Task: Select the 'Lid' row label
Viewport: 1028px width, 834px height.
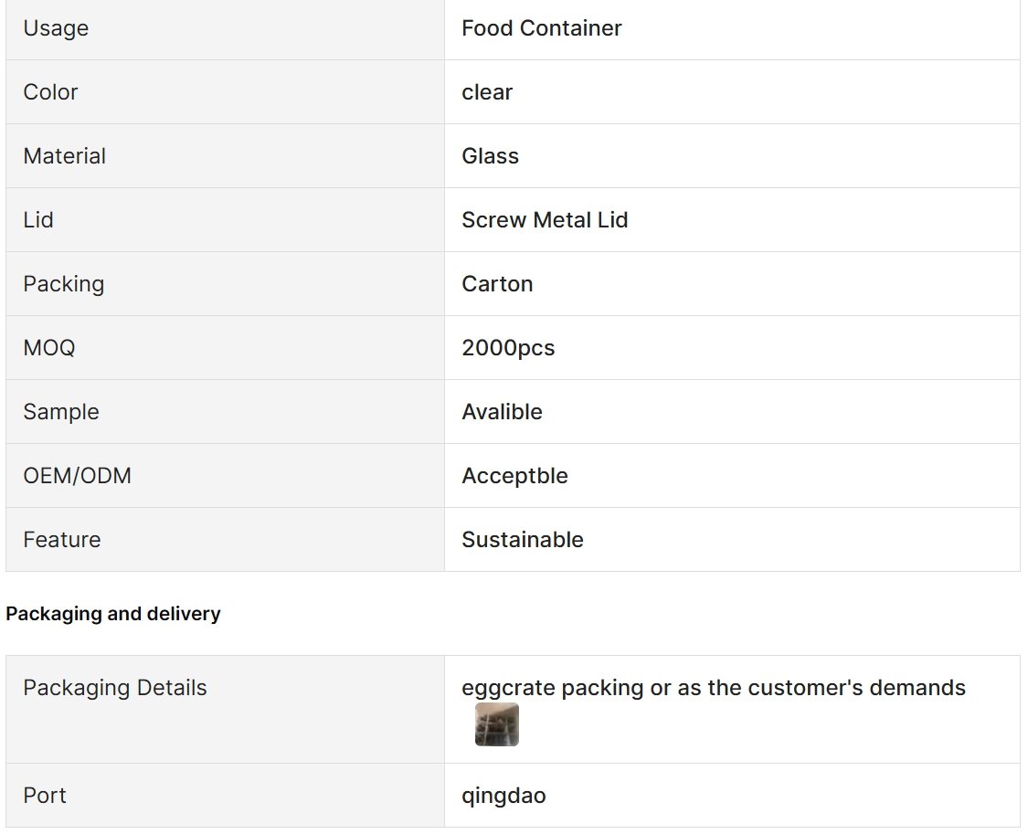Action: tap(38, 220)
